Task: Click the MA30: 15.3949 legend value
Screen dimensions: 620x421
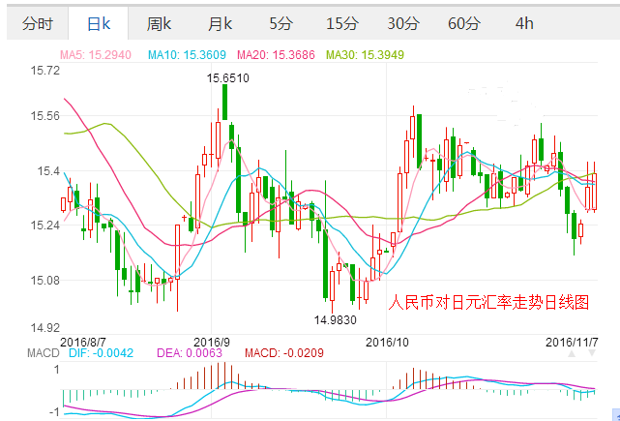Action: point(365,55)
